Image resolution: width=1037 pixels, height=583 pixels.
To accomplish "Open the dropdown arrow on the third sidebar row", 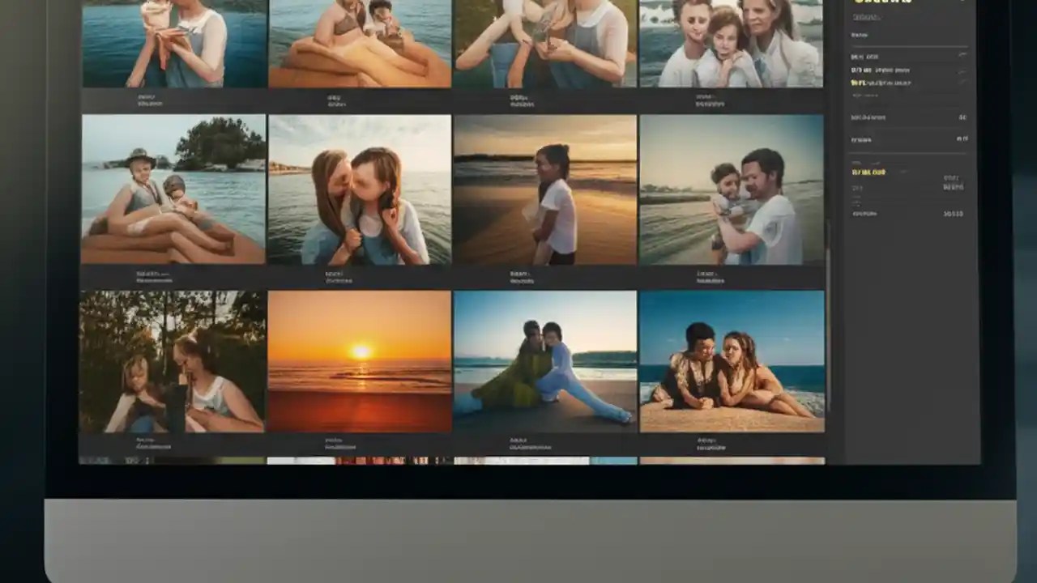I will click(962, 82).
